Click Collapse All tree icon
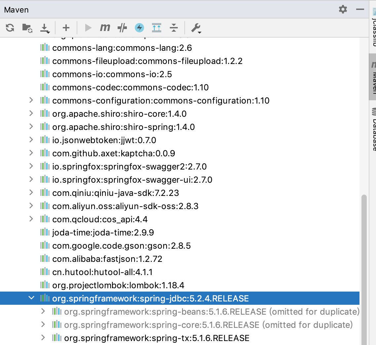This screenshot has width=376, height=345. coord(173,28)
